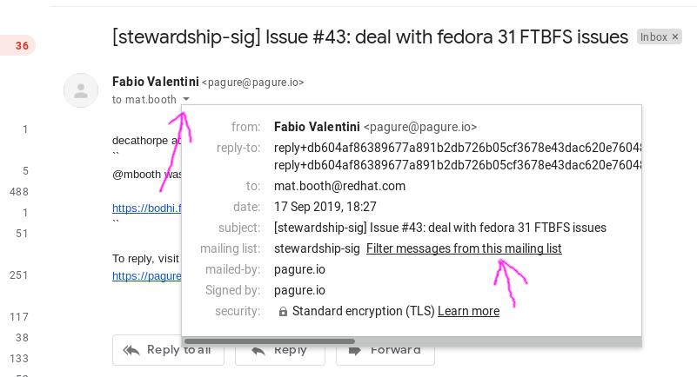Image resolution: width=697 pixels, height=377 pixels.
Task: Select the sidebar item with count 36
Action: point(22,45)
